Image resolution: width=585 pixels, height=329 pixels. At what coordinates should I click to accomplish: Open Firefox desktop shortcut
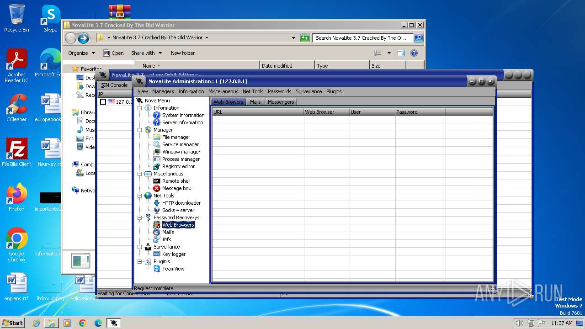point(17,197)
